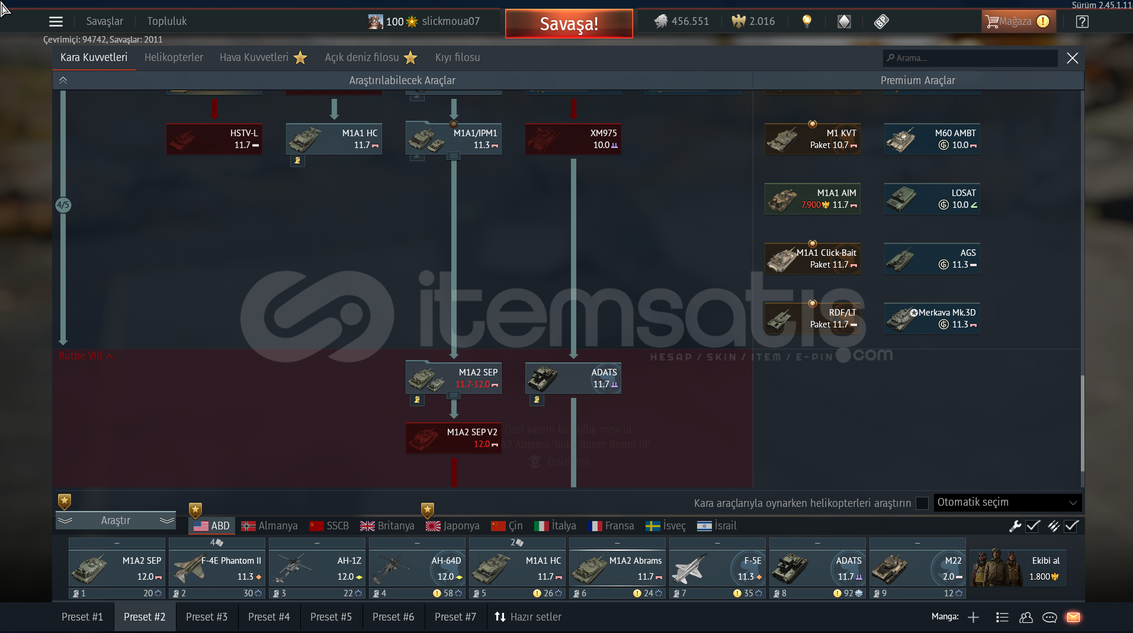Expand the M1A2 SEP vehicle group in tree
The width and height of the screenshot is (1133, 633).
(x=454, y=395)
